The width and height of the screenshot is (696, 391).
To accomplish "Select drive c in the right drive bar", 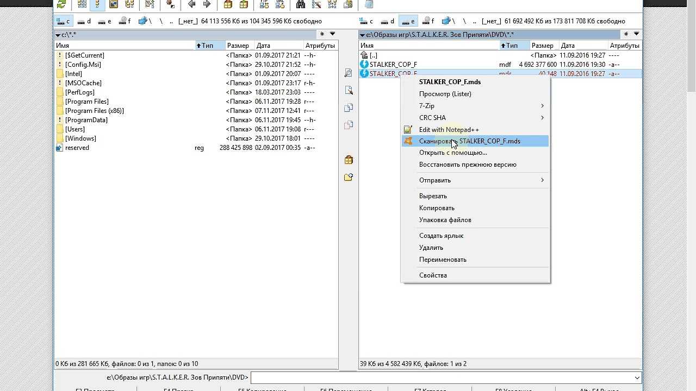I will (367, 21).
